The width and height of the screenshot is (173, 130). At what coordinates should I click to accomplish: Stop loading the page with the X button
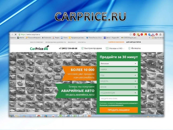(x=15, y=34)
